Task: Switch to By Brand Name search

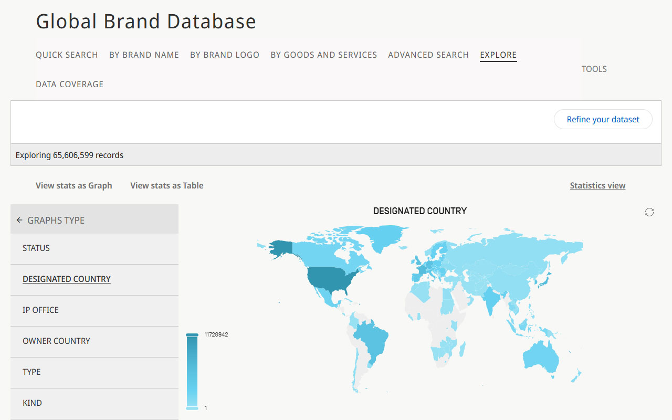Action: (144, 55)
